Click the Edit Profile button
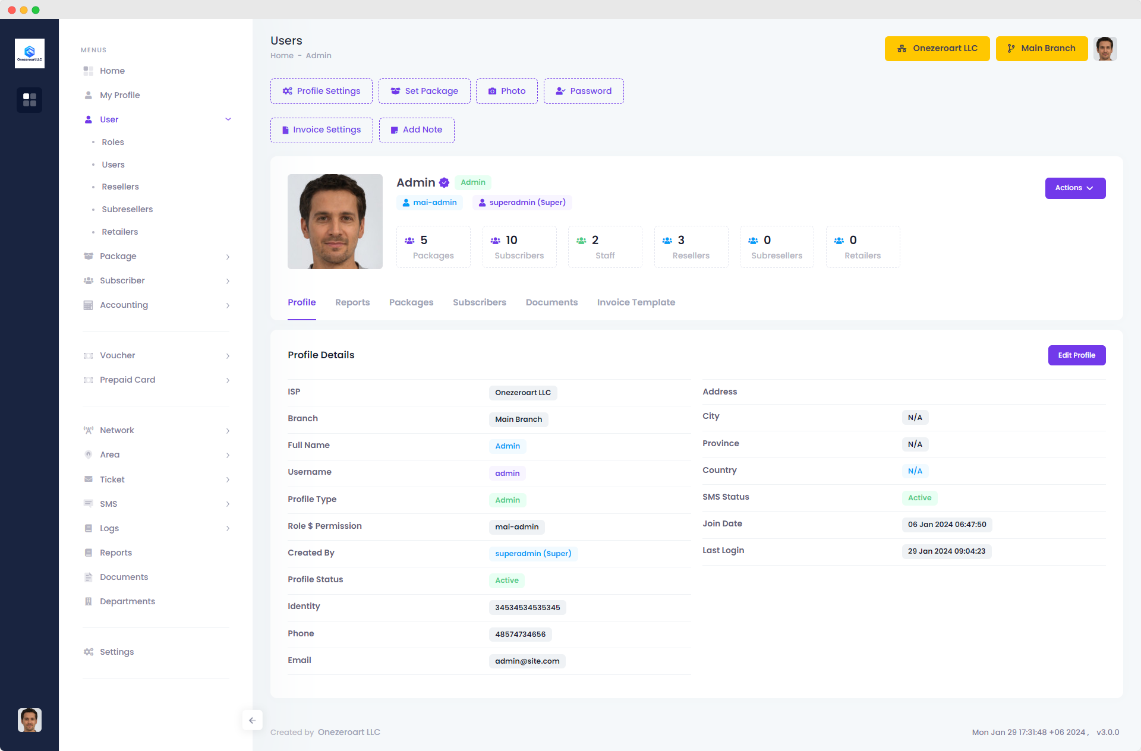The height and width of the screenshot is (751, 1141). point(1077,355)
